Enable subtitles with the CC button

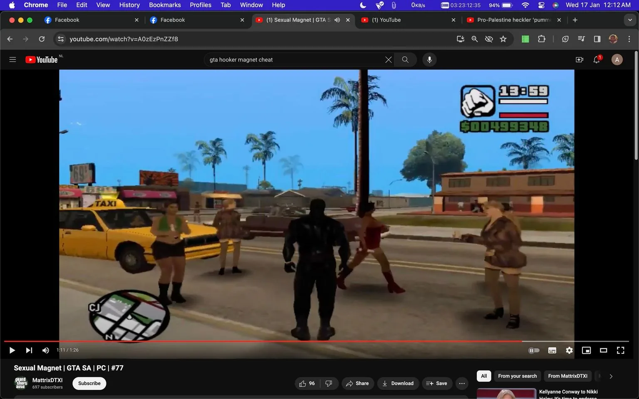552,350
